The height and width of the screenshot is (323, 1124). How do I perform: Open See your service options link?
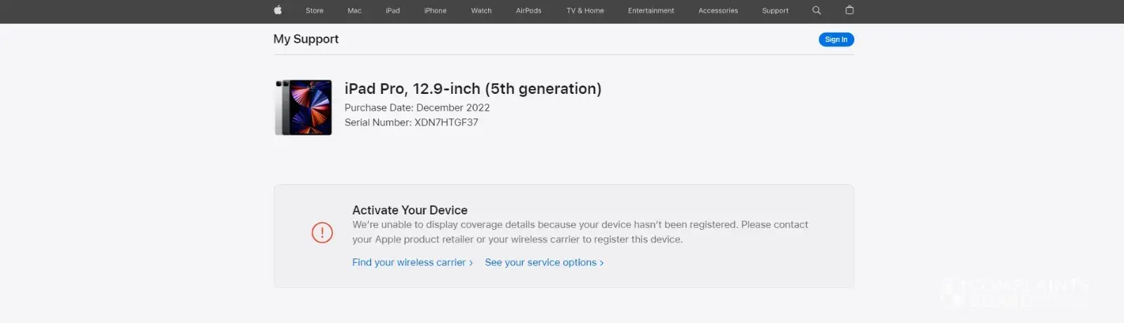tap(544, 262)
